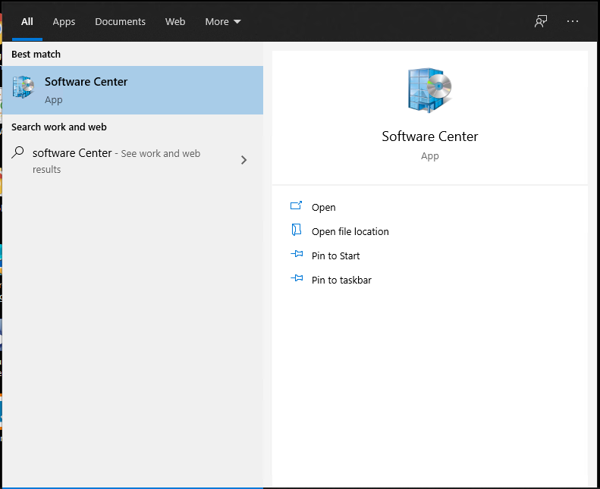Click Software Center icon in best match
Viewport: 600px width, 489px height.
point(24,86)
